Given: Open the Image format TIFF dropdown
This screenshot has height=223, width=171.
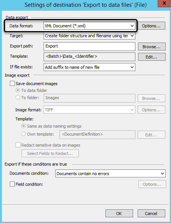Looking at the screenshot, I should pyautogui.click(x=89, y=110).
